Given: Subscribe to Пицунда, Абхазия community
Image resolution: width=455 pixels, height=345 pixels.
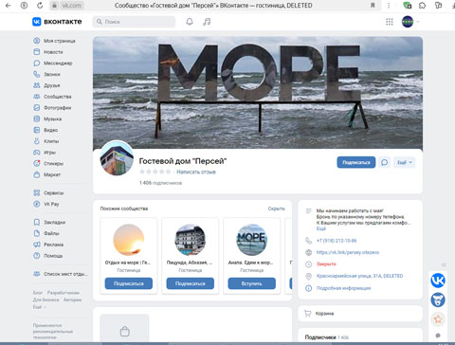Looking at the screenshot, I should point(191,283).
